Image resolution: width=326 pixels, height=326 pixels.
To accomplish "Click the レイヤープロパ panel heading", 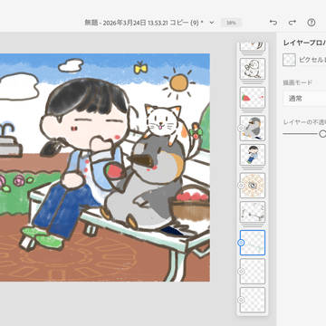I will point(304,43).
